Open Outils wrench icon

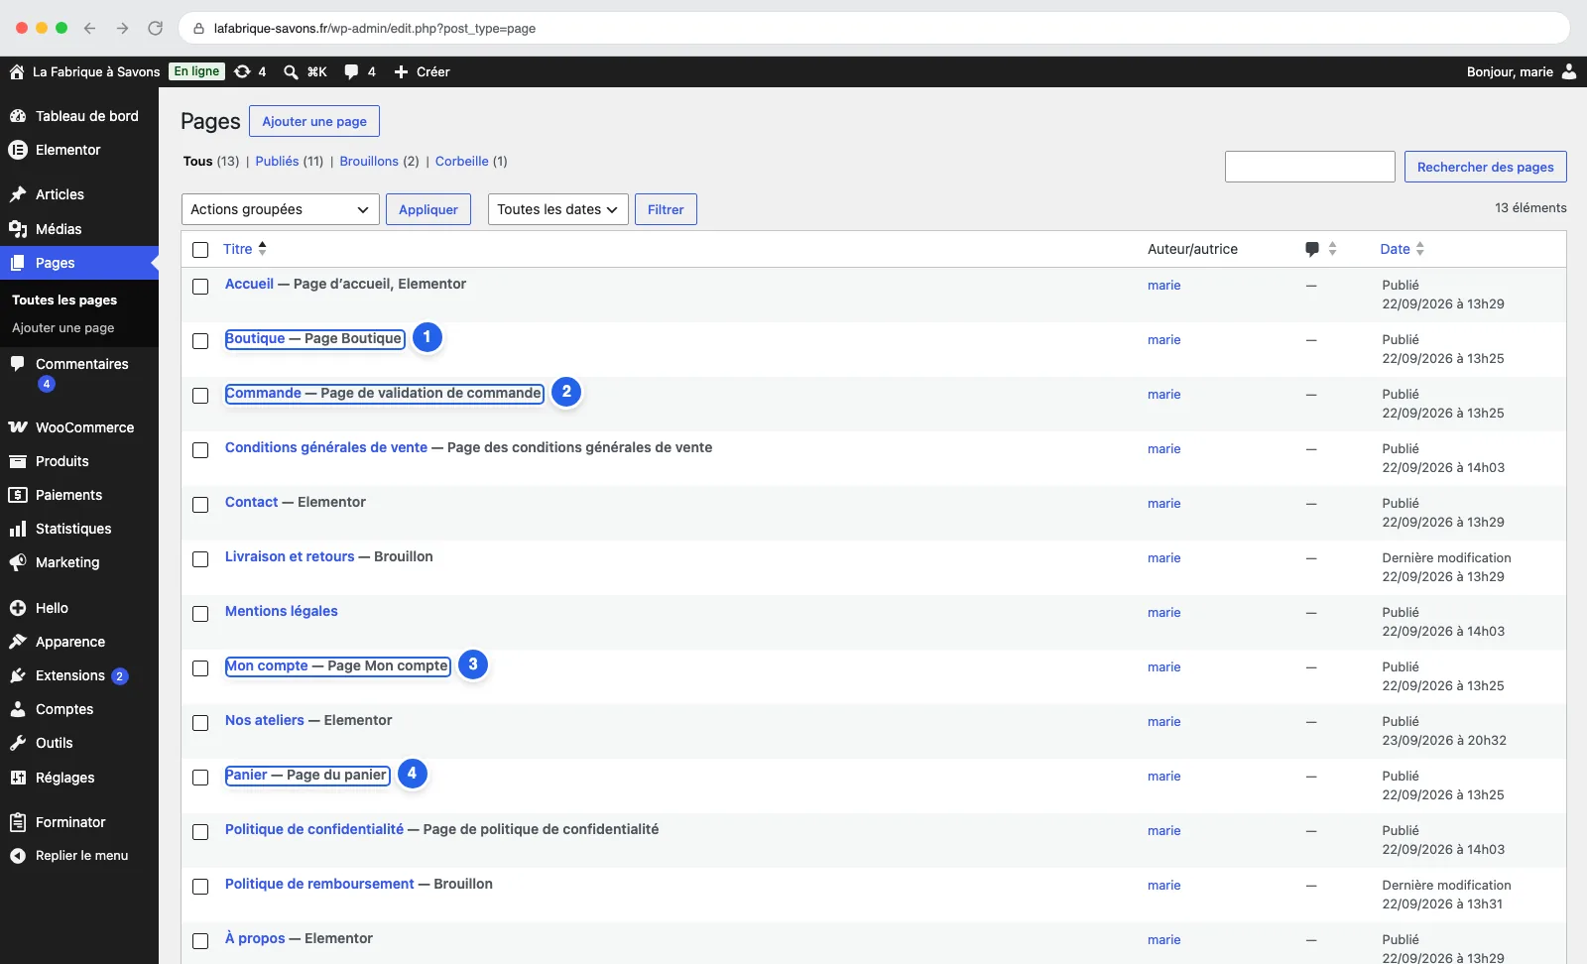18,743
